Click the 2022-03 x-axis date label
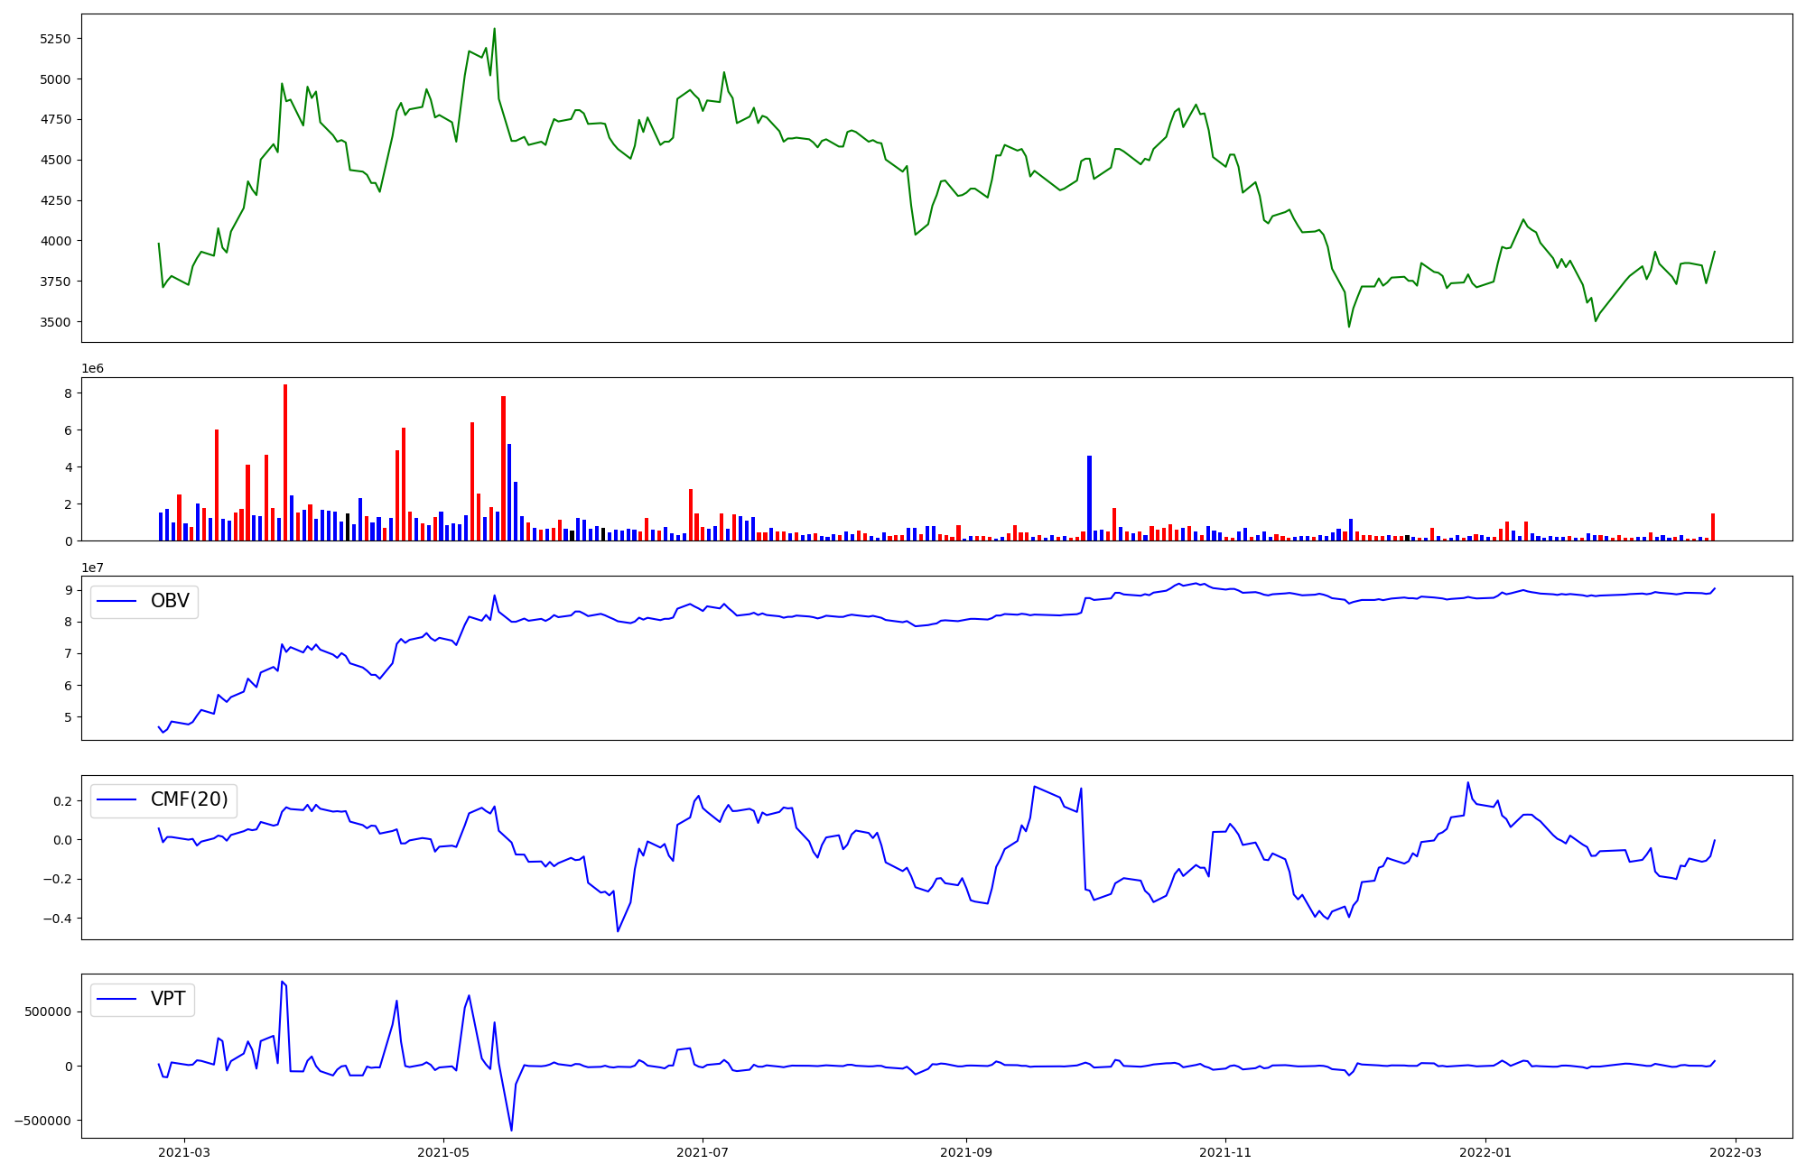 point(1735,1152)
